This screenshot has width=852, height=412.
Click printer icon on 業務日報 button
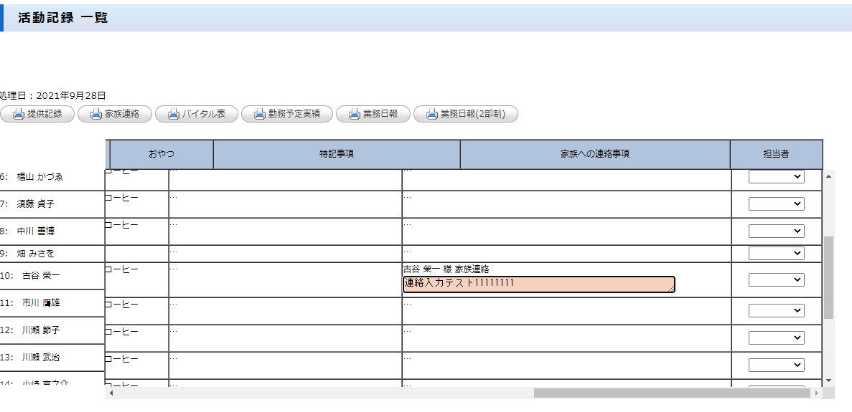click(x=354, y=115)
